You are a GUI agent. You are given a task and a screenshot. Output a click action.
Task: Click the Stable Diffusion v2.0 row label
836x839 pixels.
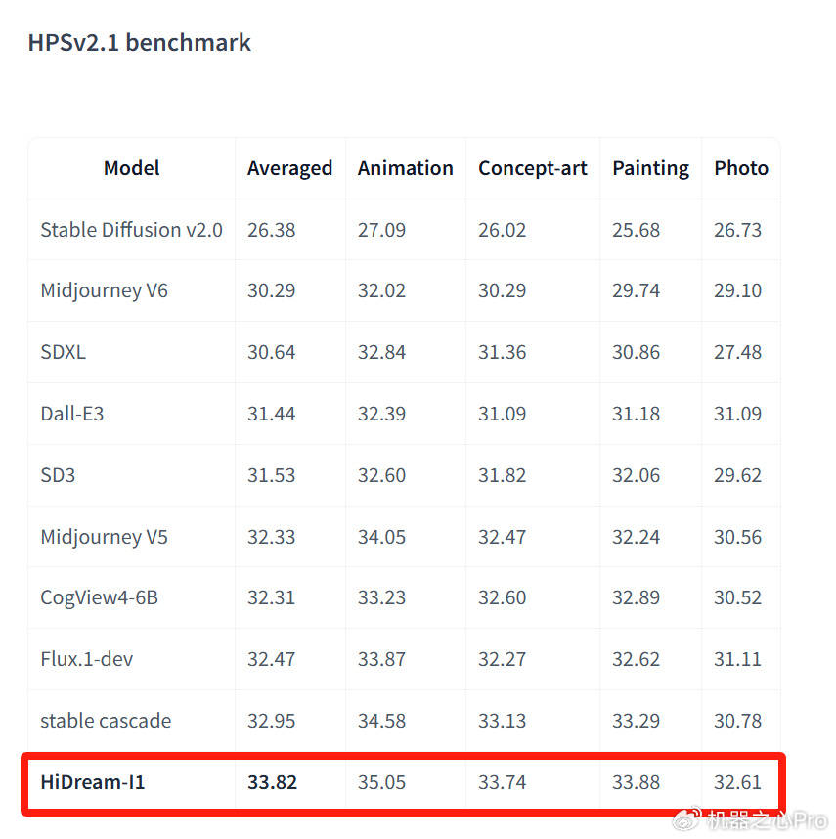point(131,230)
